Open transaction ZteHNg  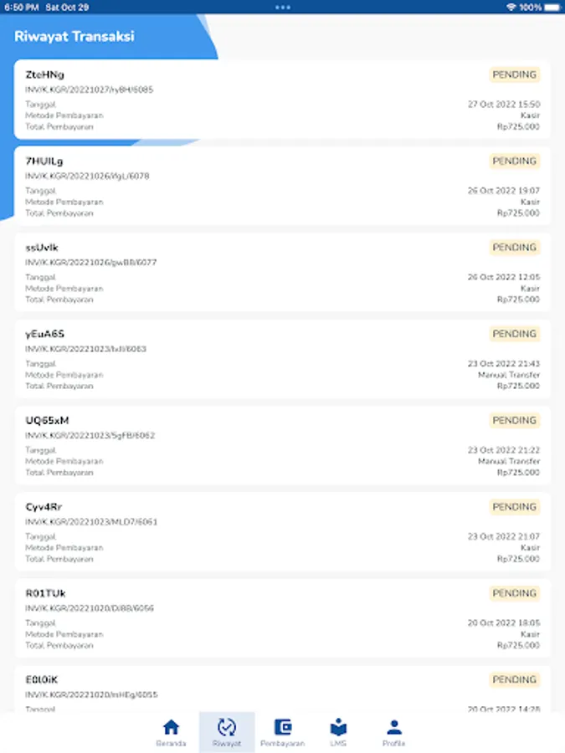point(283,100)
